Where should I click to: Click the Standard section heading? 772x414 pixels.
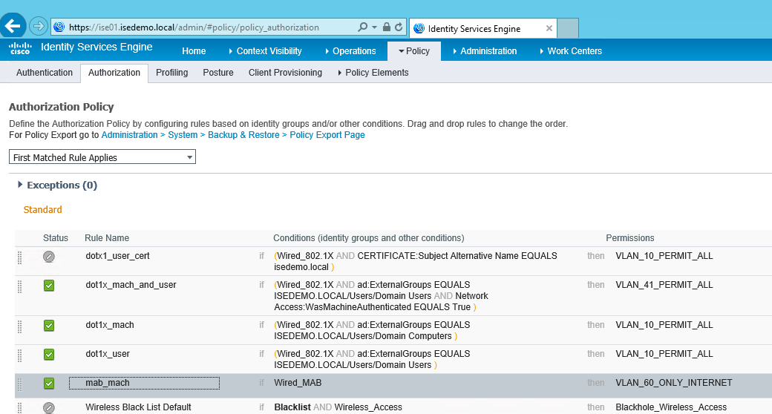(43, 210)
